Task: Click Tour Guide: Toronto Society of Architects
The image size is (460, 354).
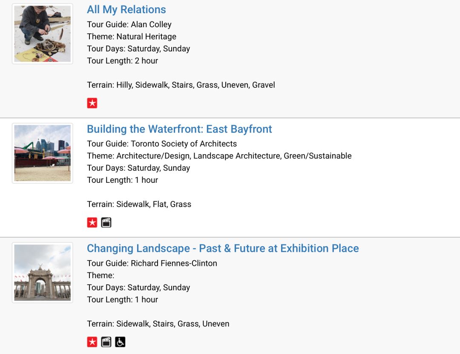Action: [x=162, y=144]
